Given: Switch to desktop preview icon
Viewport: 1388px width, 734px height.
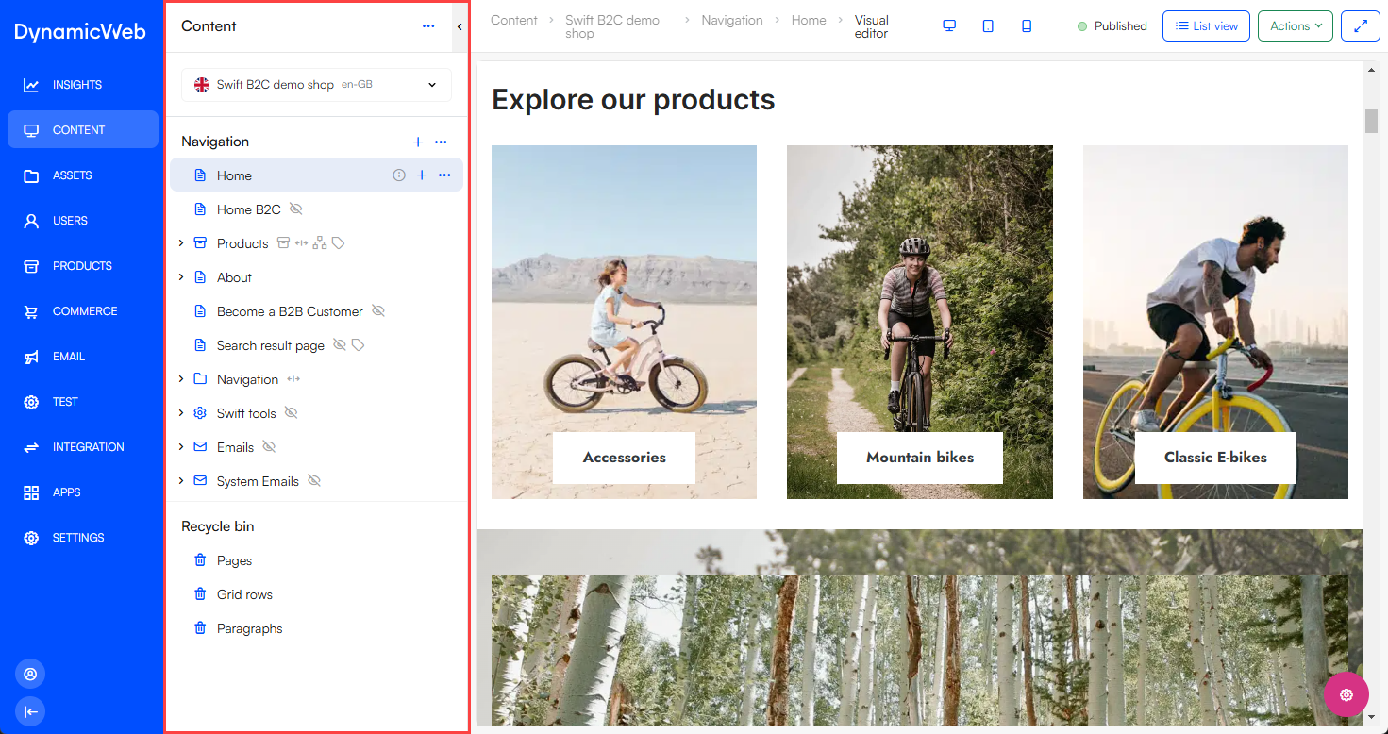Looking at the screenshot, I should tap(949, 26).
